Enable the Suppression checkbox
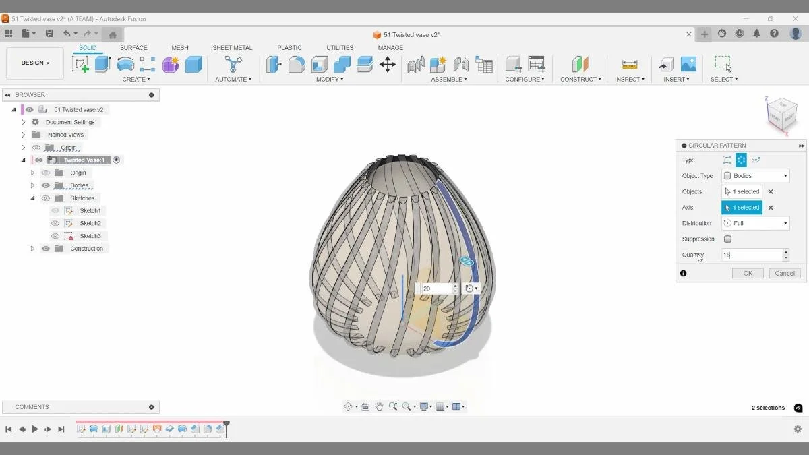Image resolution: width=809 pixels, height=455 pixels. click(727, 239)
